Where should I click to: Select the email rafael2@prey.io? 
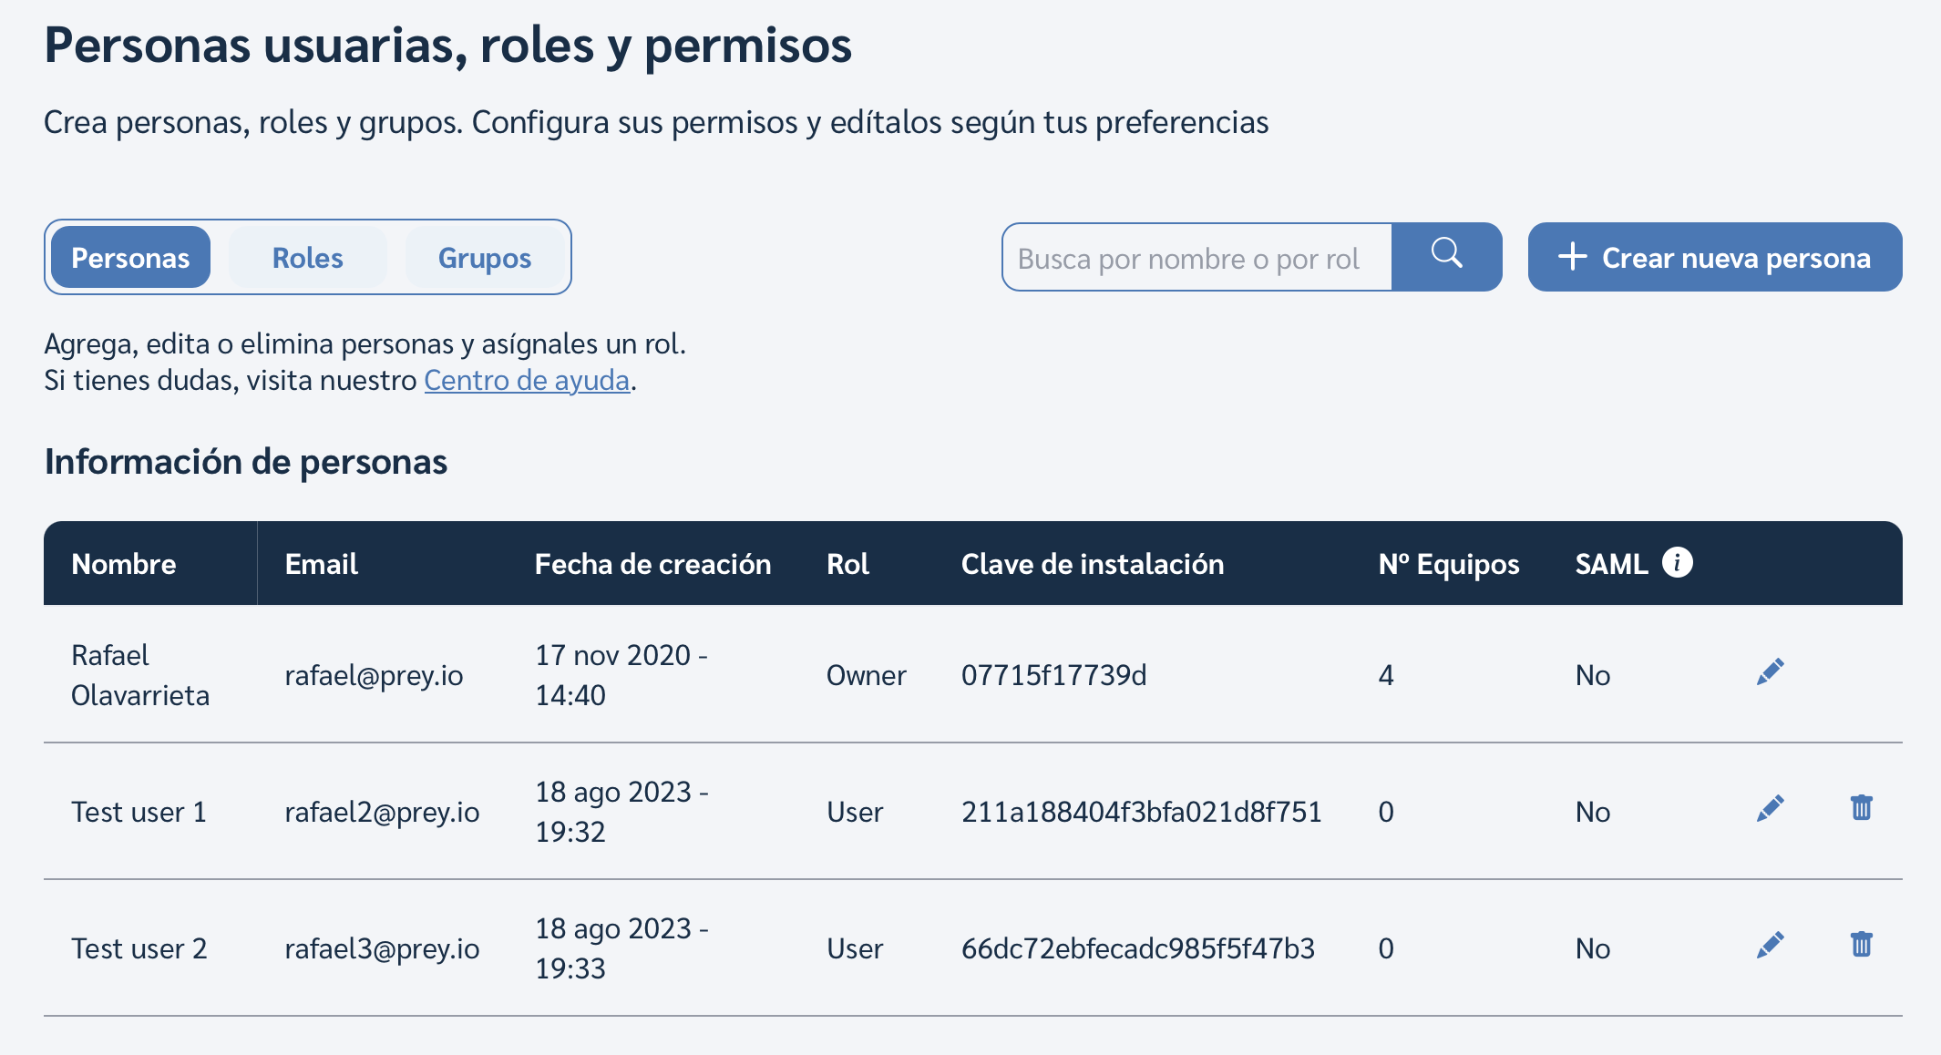coord(382,812)
